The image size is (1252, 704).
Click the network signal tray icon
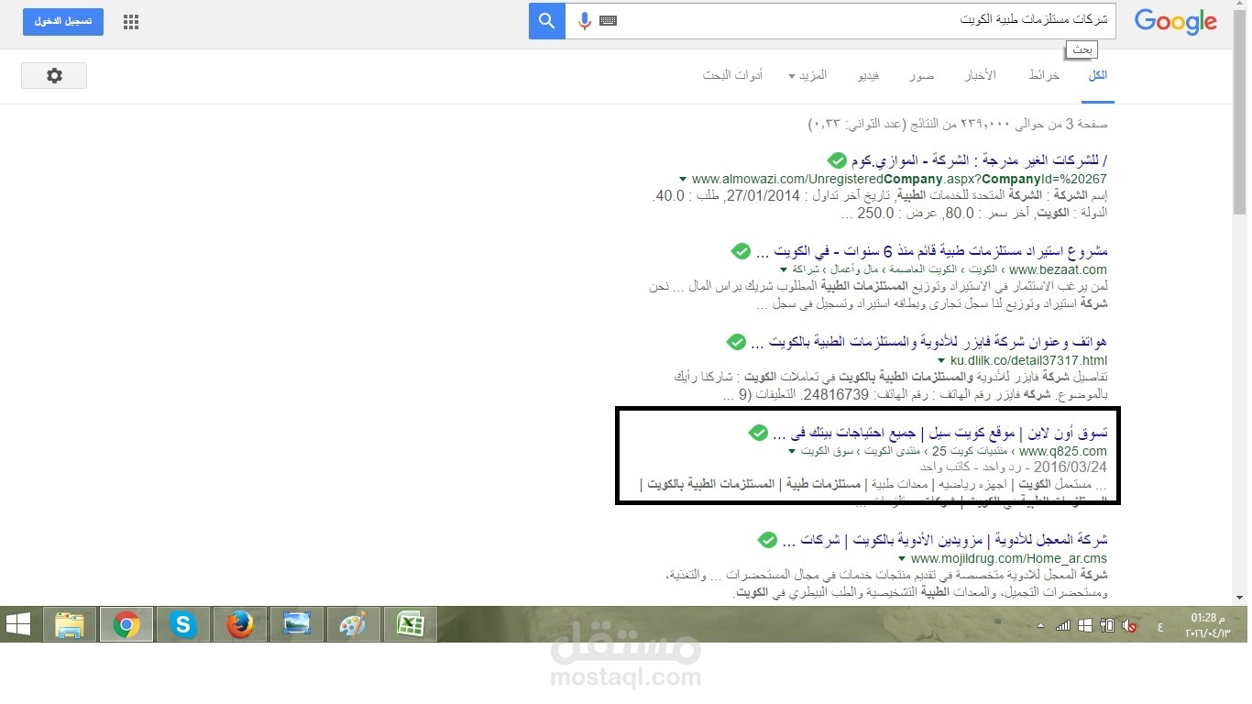point(1063,625)
